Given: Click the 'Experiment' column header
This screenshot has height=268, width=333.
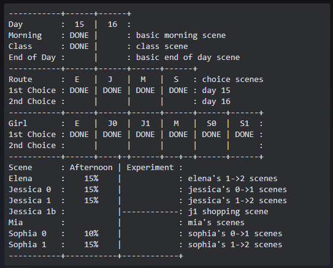Looking at the screenshot, I should [150, 168].
